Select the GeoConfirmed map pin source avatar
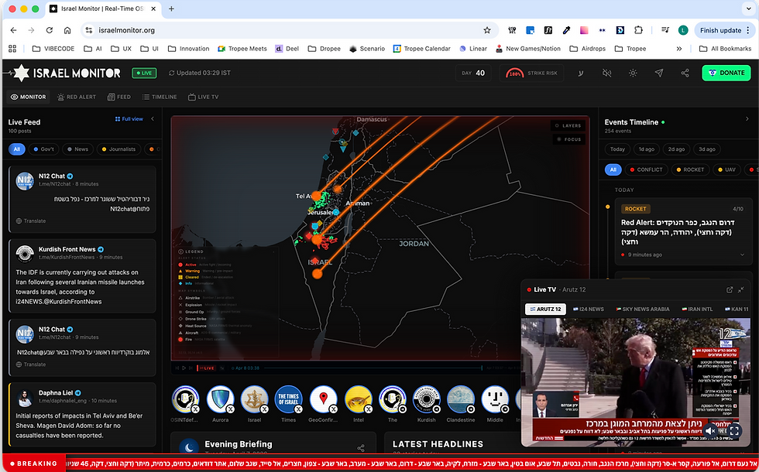 tap(324, 399)
